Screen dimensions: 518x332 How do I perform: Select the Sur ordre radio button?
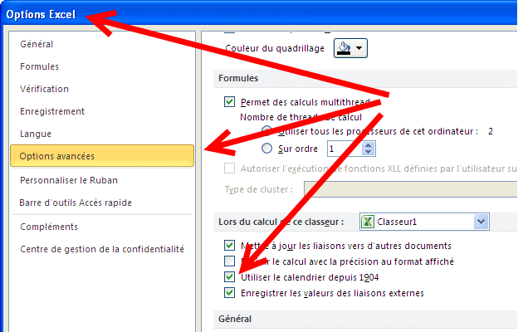pos(266,149)
